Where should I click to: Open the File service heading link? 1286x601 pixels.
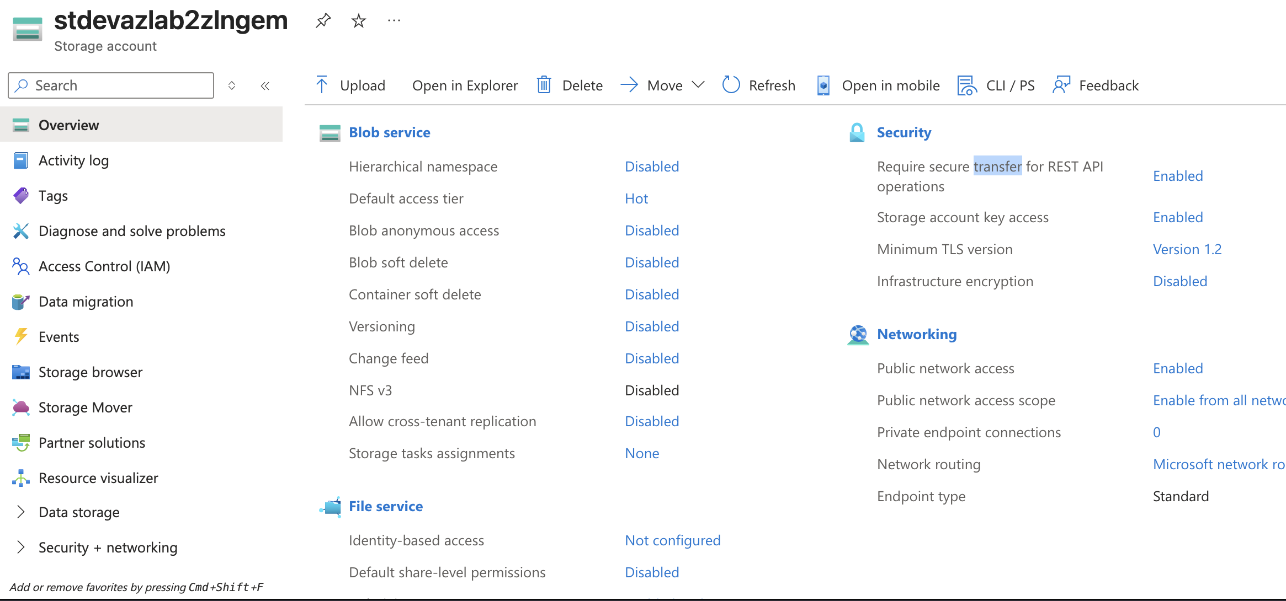386,506
